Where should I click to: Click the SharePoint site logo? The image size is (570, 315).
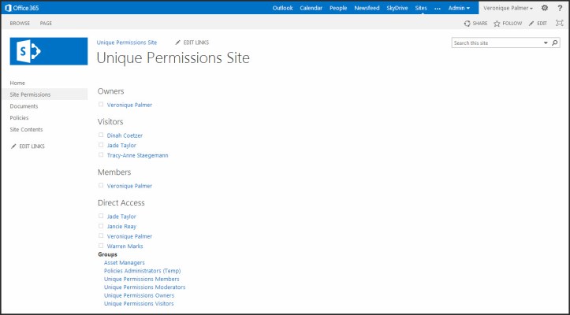pyautogui.click(x=49, y=51)
